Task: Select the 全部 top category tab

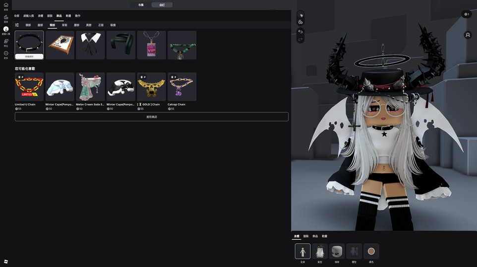Action: click(x=16, y=16)
